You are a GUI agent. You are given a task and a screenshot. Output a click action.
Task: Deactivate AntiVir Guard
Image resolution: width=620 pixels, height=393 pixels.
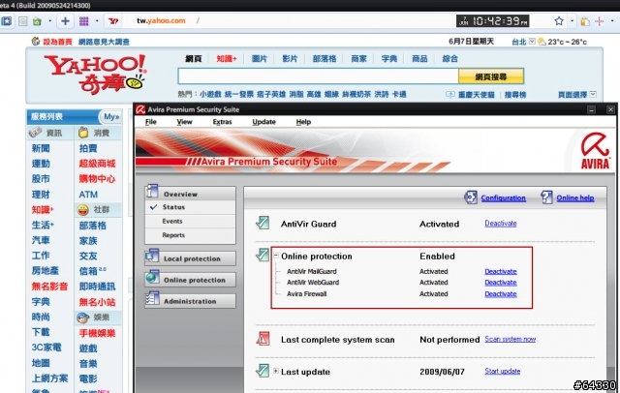pyautogui.click(x=501, y=224)
